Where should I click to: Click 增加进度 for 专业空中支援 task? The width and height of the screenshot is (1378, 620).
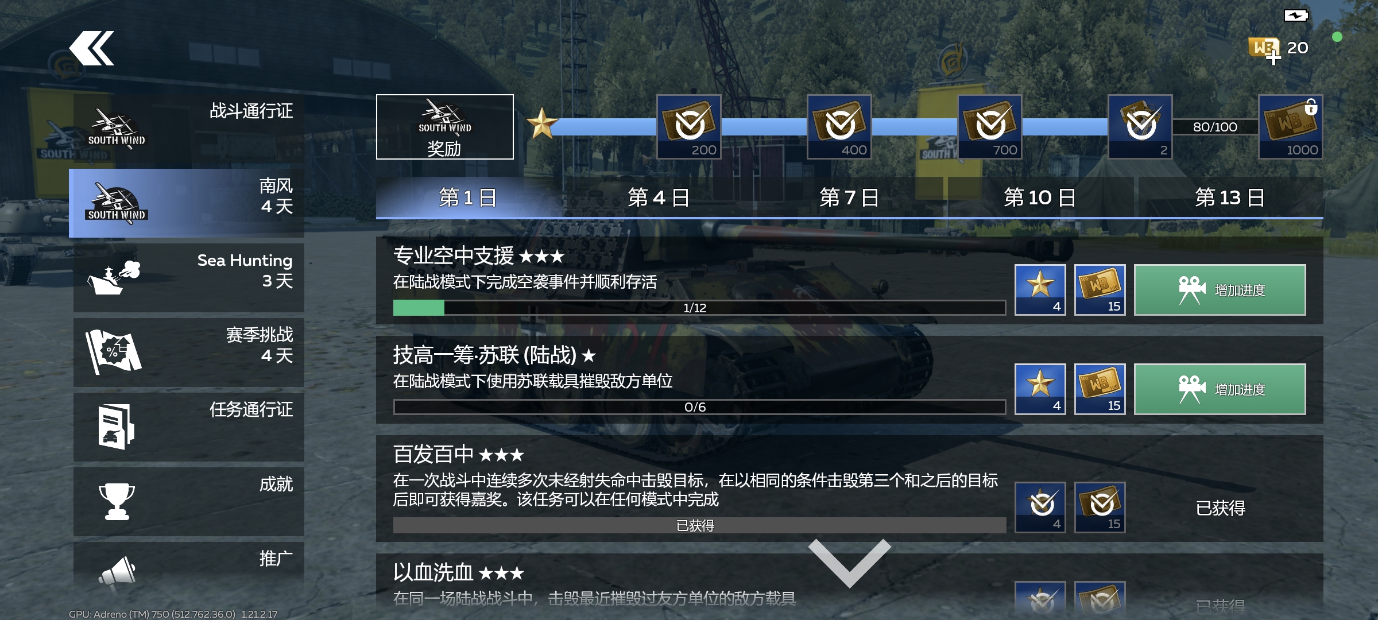(x=1220, y=290)
